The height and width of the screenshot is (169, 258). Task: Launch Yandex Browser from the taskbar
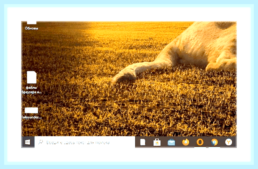coord(228,142)
